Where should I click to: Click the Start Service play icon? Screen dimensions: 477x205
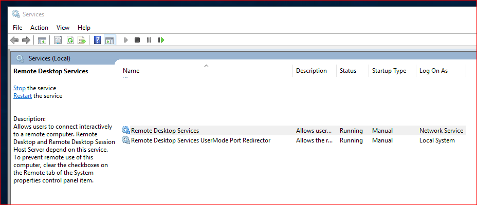coord(126,40)
